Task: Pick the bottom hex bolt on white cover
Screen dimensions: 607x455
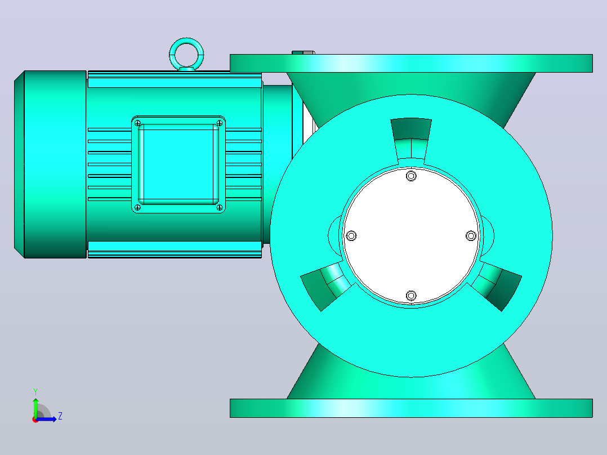Action: pyautogui.click(x=411, y=296)
